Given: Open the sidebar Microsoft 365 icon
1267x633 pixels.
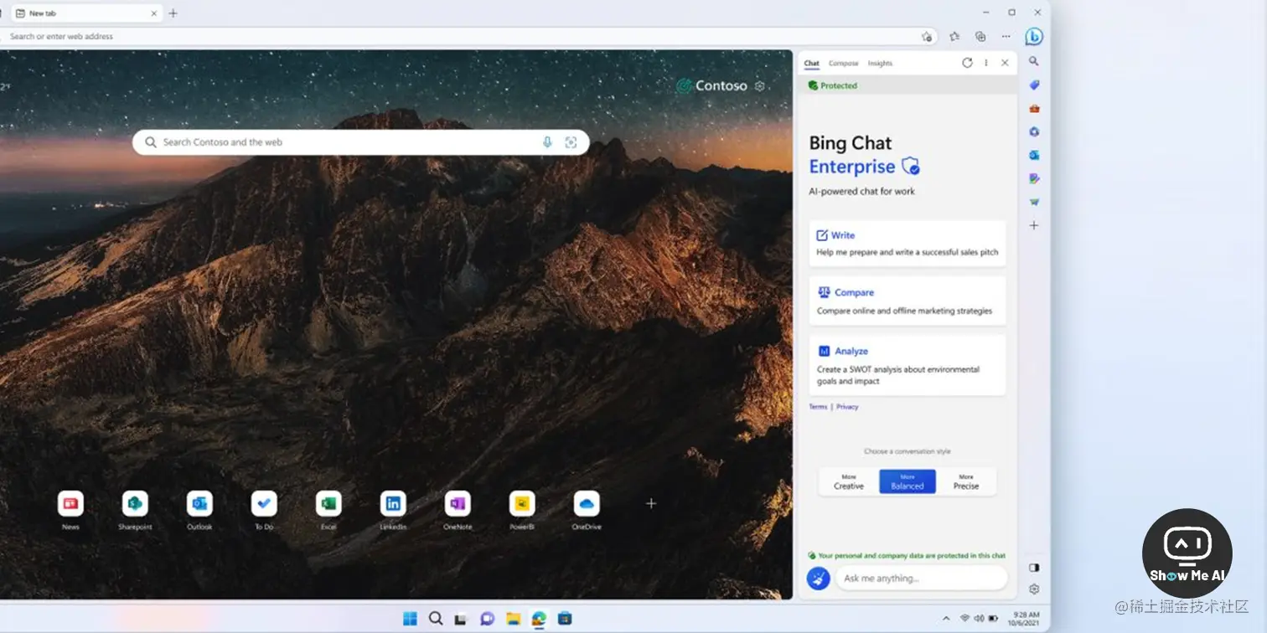Looking at the screenshot, I should tap(1034, 131).
